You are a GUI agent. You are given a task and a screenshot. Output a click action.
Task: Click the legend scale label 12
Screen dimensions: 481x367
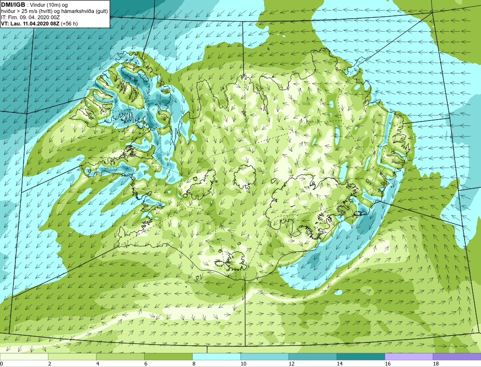tap(291, 364)
